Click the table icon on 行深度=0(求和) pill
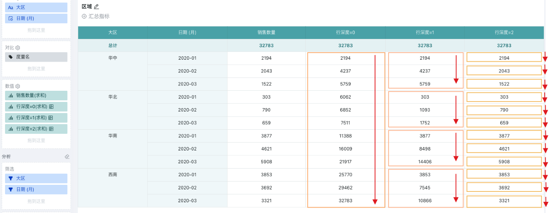Image resolution: width=558 pixels, height=213 pixels. tap(51, 106)
